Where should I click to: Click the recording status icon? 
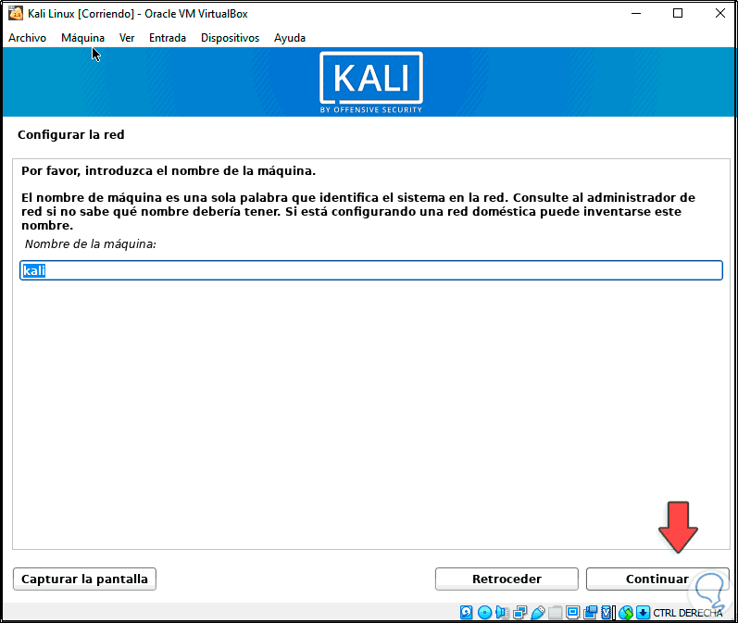[x=590, y=612]
